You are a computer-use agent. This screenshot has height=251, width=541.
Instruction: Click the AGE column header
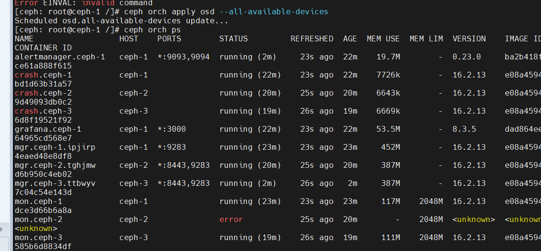tap(350, 39)
